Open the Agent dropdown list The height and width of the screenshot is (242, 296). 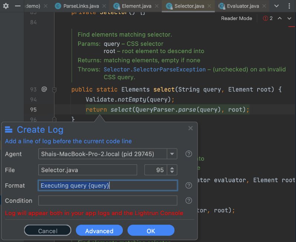[x=172, y=154]
